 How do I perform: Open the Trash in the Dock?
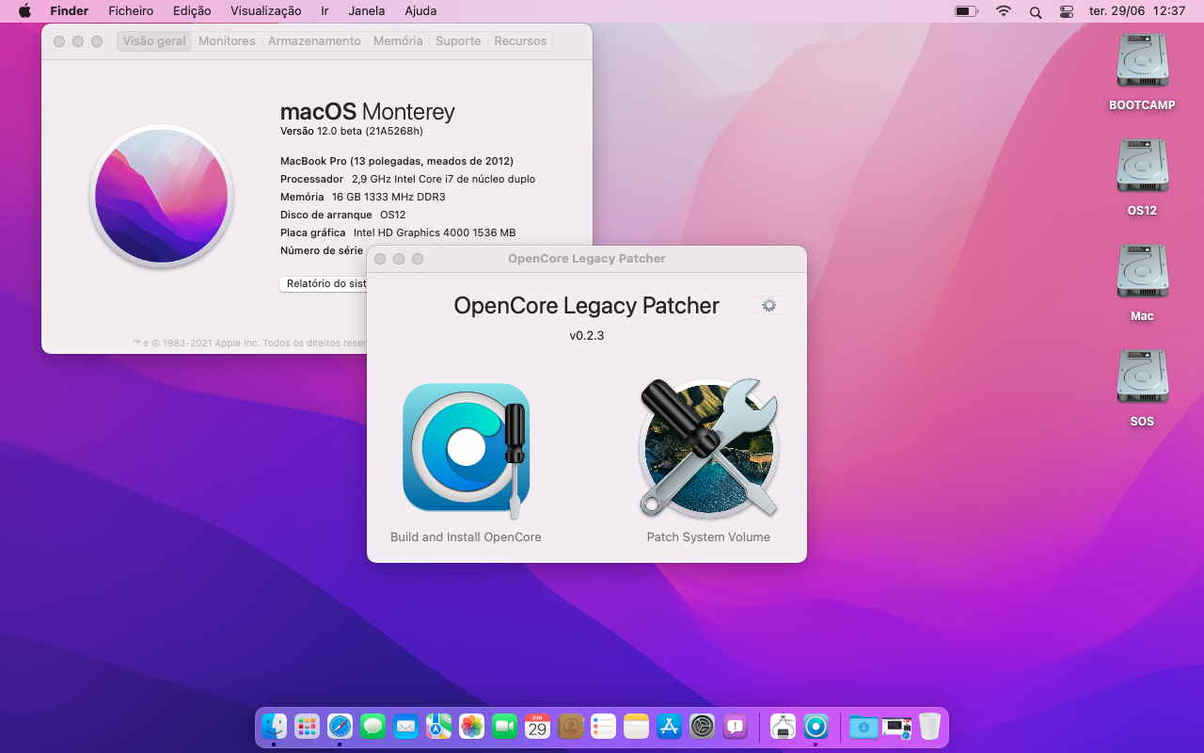tap(929, 727)
